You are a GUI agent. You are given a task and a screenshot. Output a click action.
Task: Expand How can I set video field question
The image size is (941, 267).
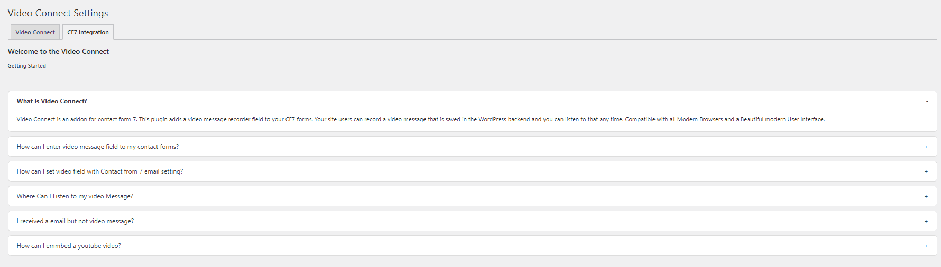pos(473,171)
